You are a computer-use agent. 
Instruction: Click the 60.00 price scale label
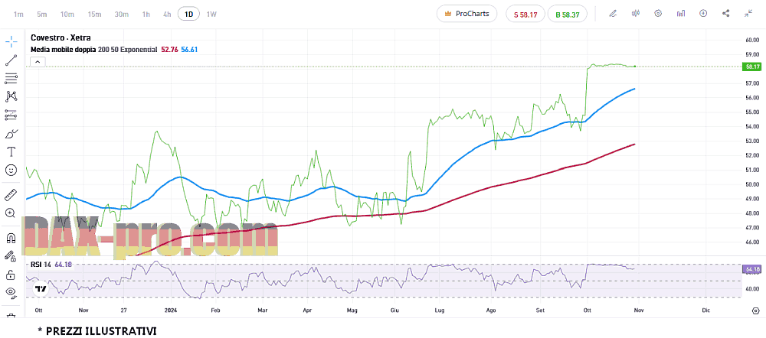[752, 40]
